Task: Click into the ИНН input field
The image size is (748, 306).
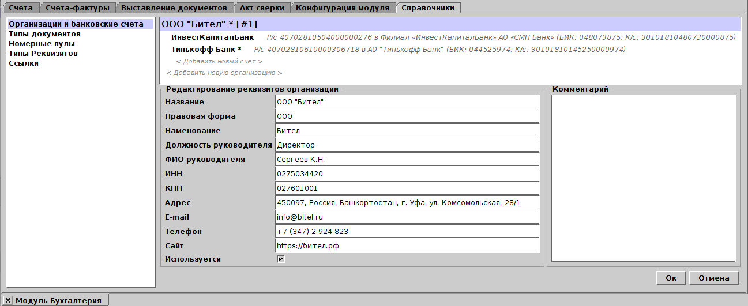Action: (407, 173)
